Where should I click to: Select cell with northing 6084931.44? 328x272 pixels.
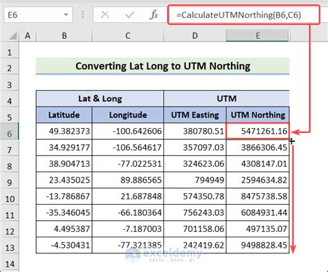pos(257,212)
